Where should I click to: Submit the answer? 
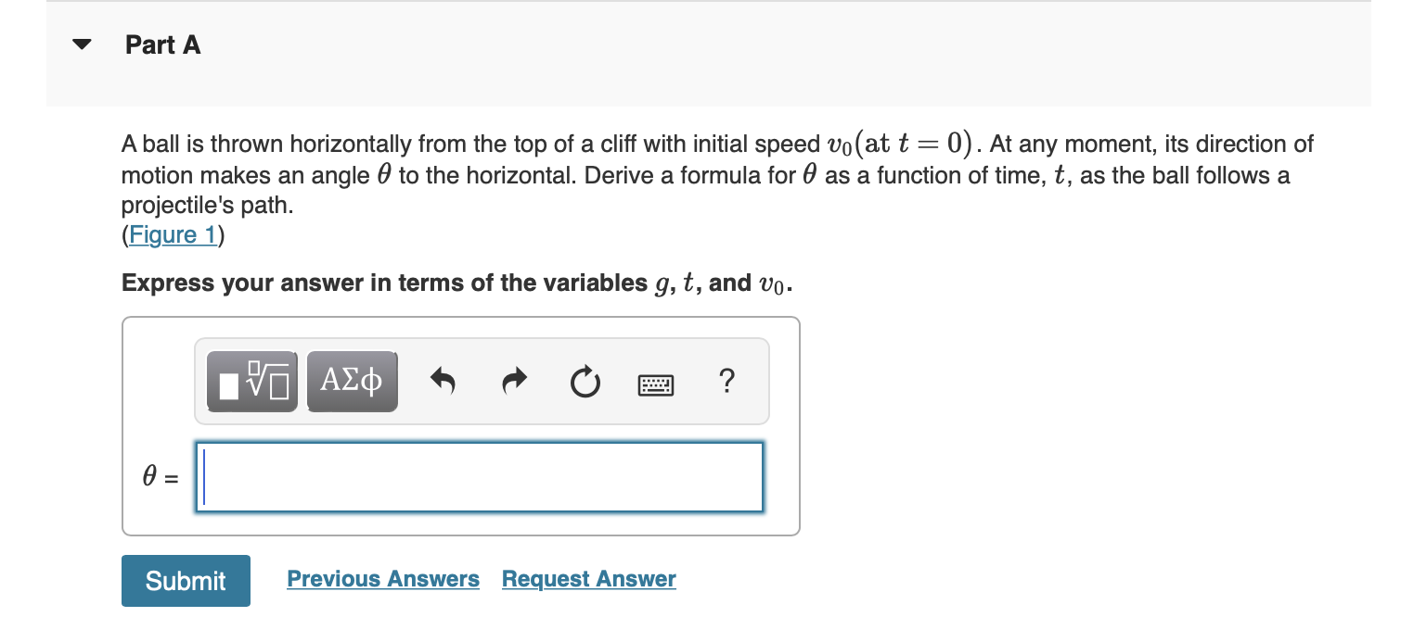[x=186, y=580]
